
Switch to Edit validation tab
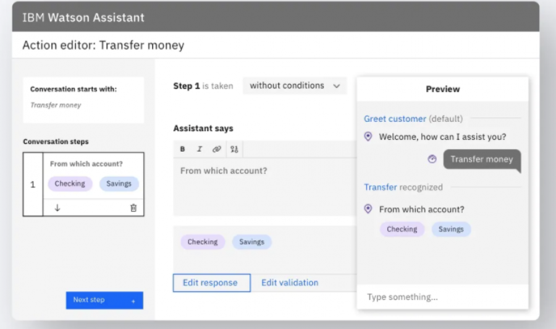tap(290, 283)
